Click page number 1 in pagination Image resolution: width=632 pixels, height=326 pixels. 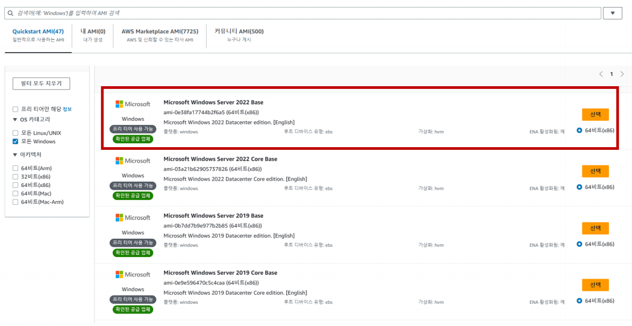click(612, 74)
